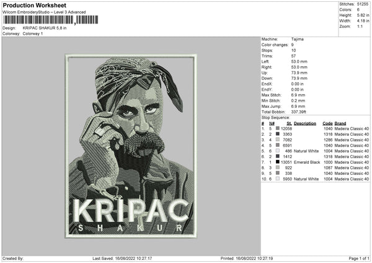This screenshot has width=372, height=263.
Task: Click 'Wilcom EmbroideryStudio – Level 3 Advanced' text
Action: 44,12
